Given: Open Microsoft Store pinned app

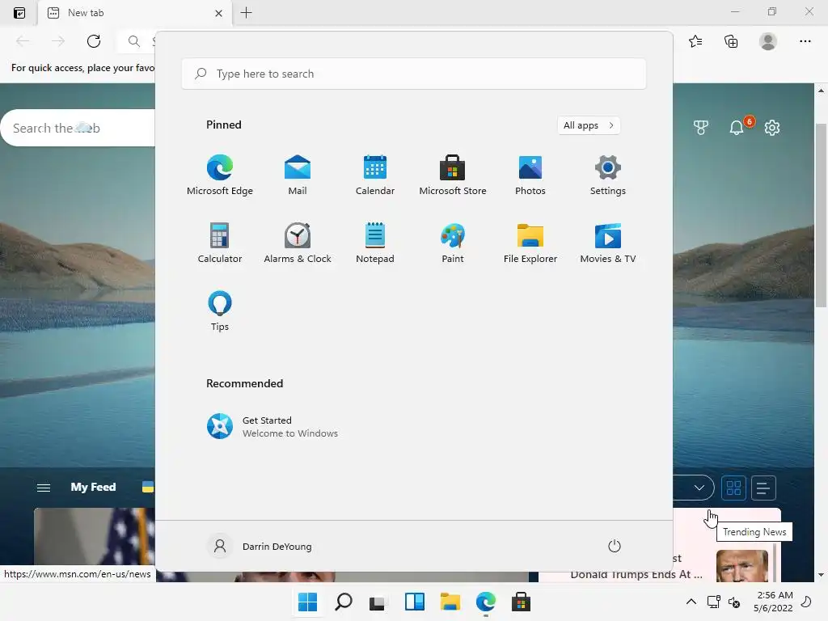Looking at the screenshot, I should pos(453,175).
